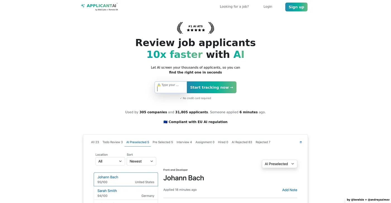The image size is (391, 203).
Task: Select the Johann Bach applicant row
Action: click(126, 179)
